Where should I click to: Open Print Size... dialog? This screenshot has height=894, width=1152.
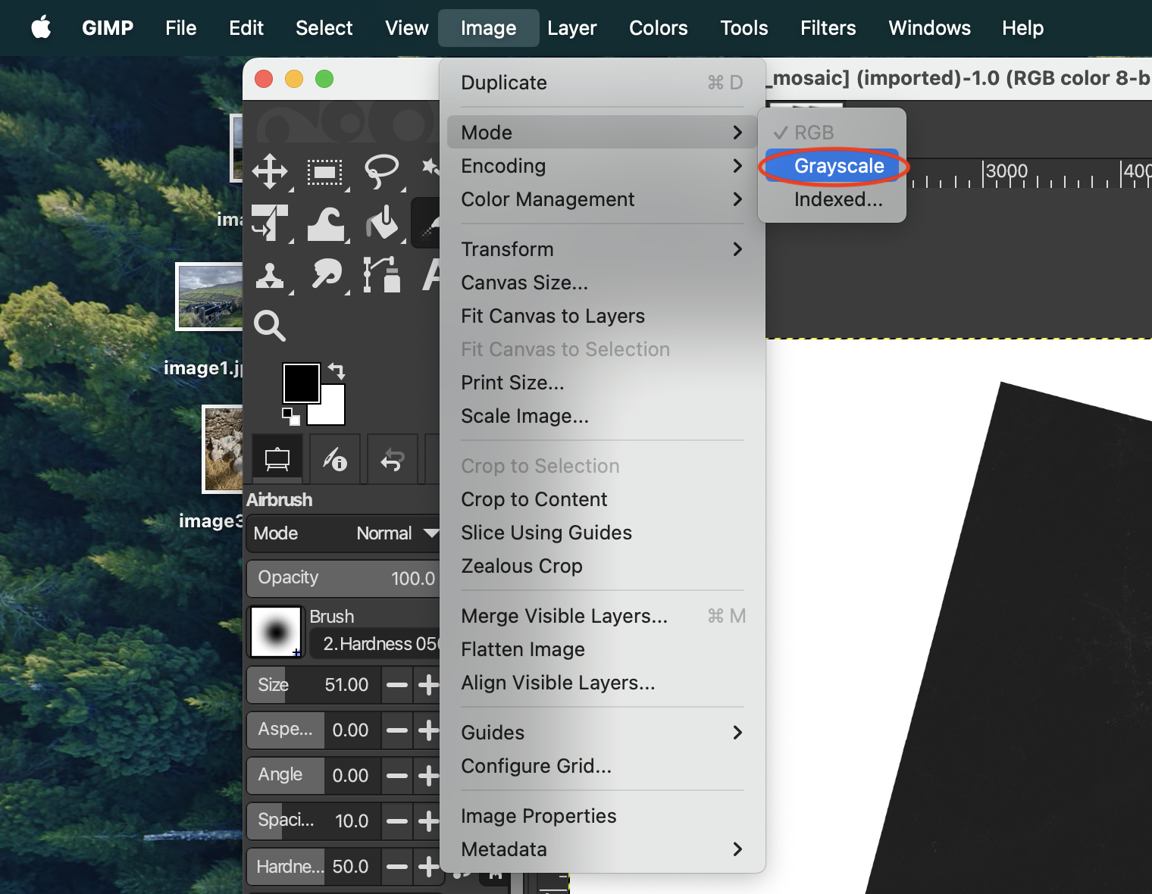pos(603,383)
